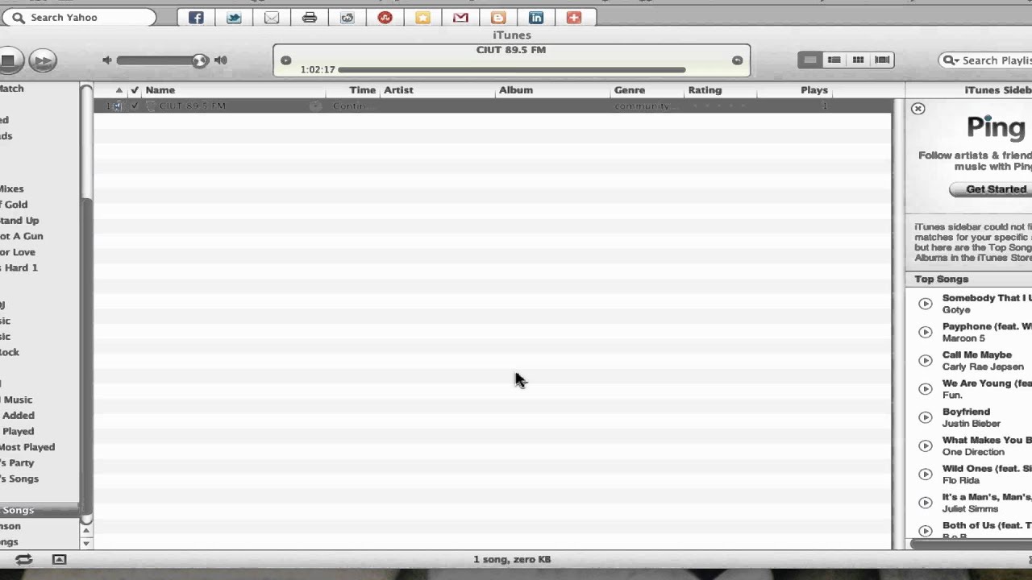
Task: Click the printer icon in the toolbar
Action: (x=310, y=17)
